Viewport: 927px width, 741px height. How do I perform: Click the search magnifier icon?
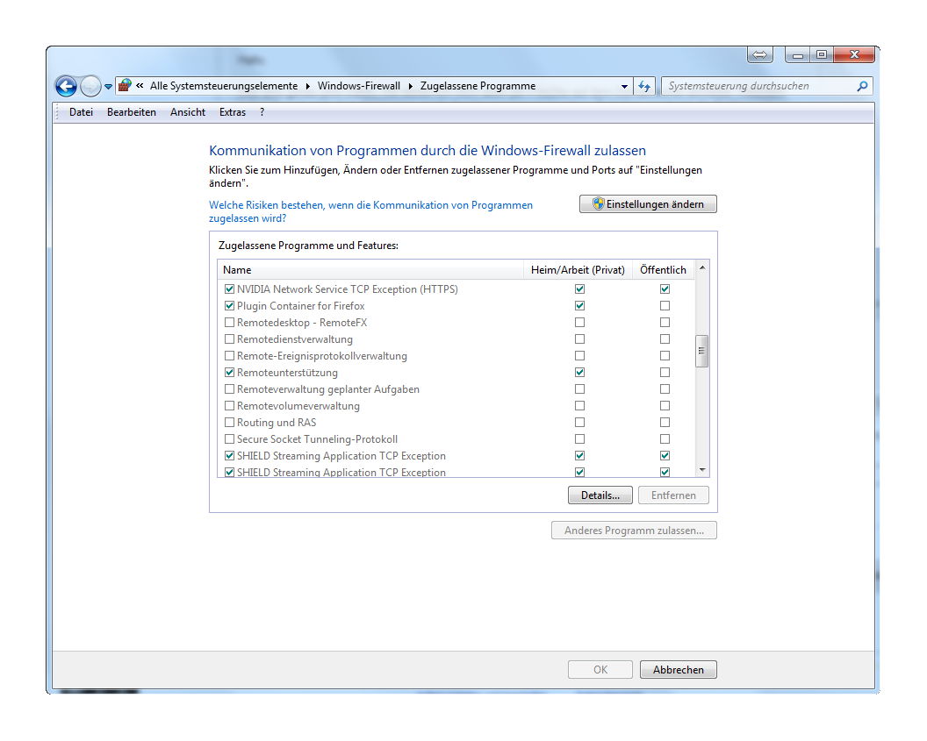click(863, 86)
